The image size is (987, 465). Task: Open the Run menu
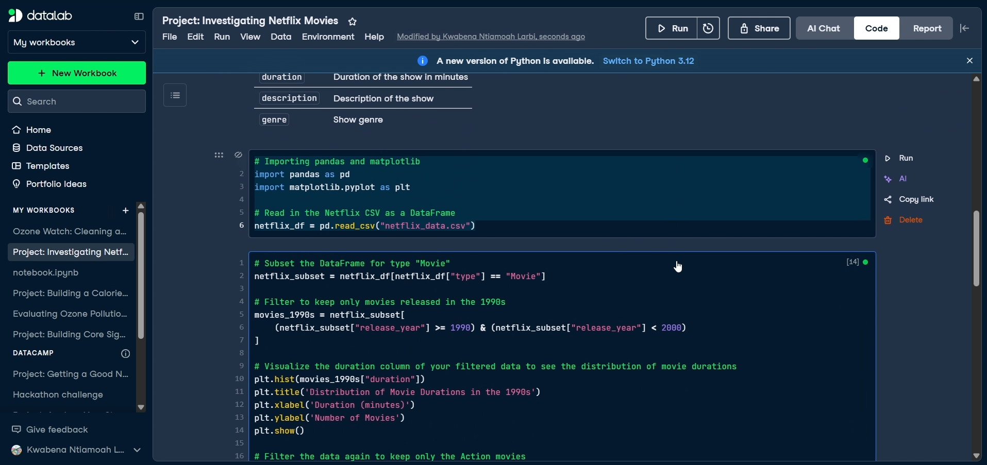point(222,37)
